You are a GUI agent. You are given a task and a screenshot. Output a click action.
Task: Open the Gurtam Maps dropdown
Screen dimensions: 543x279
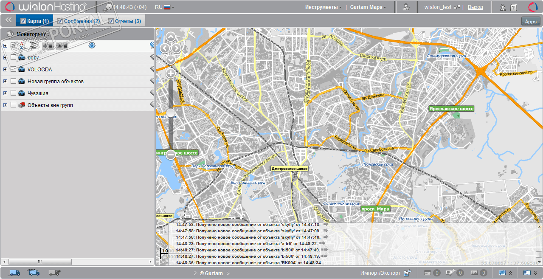pos(368,7)
